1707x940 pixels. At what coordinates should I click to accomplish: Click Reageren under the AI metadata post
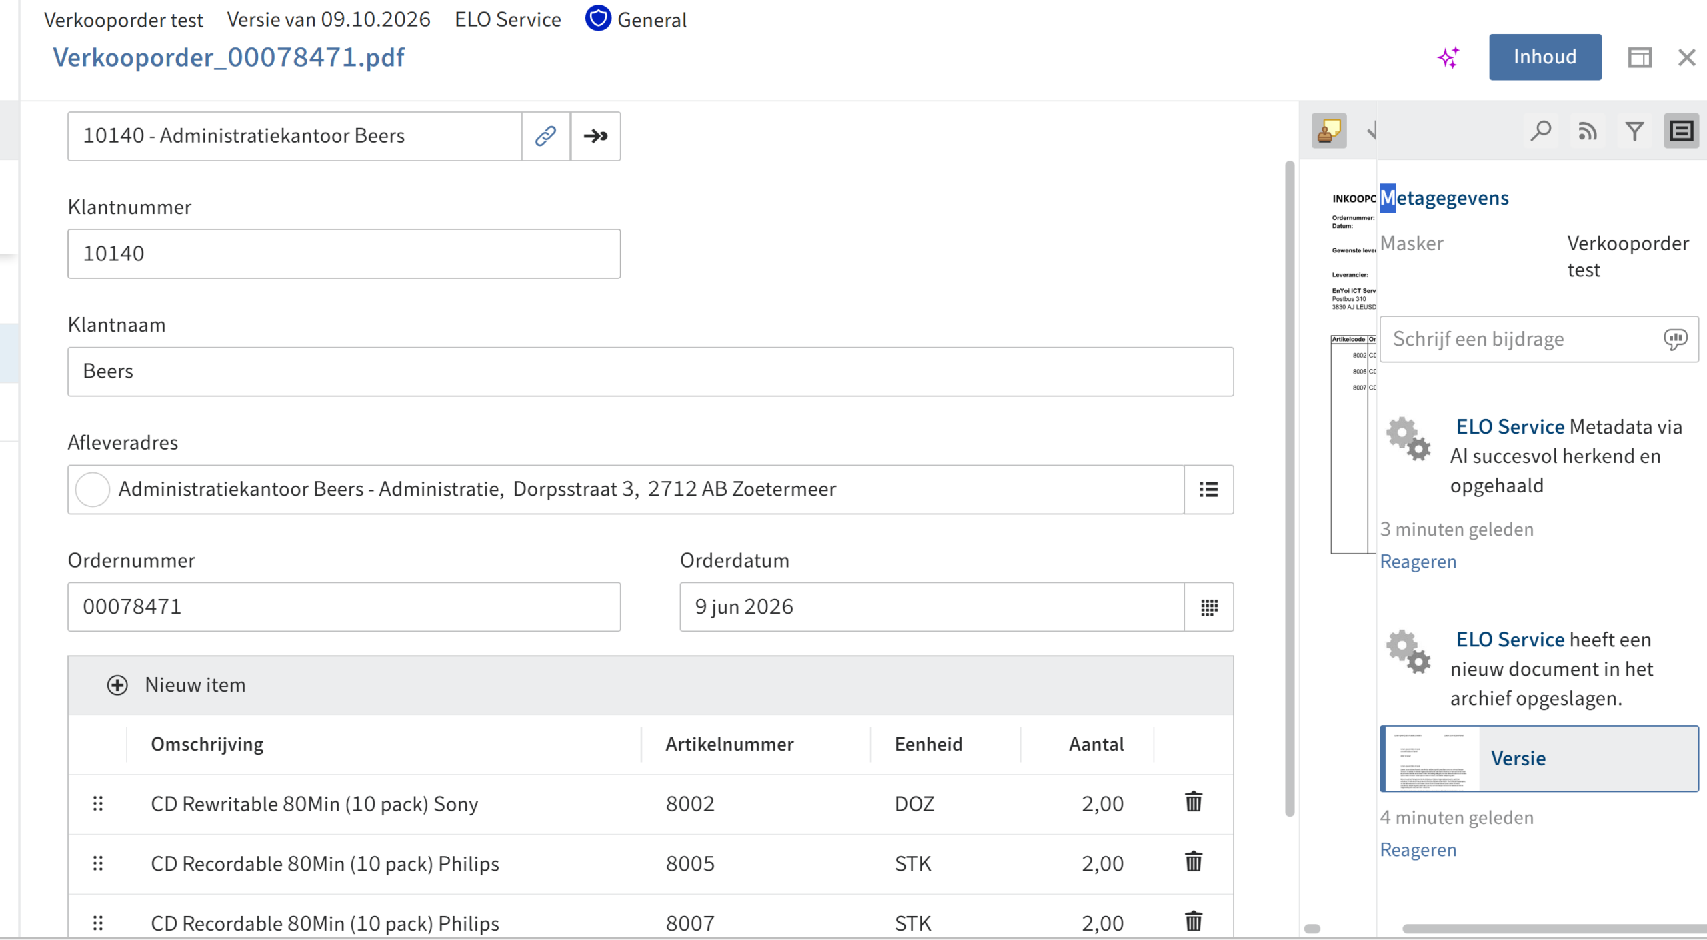coord(1418,562)
